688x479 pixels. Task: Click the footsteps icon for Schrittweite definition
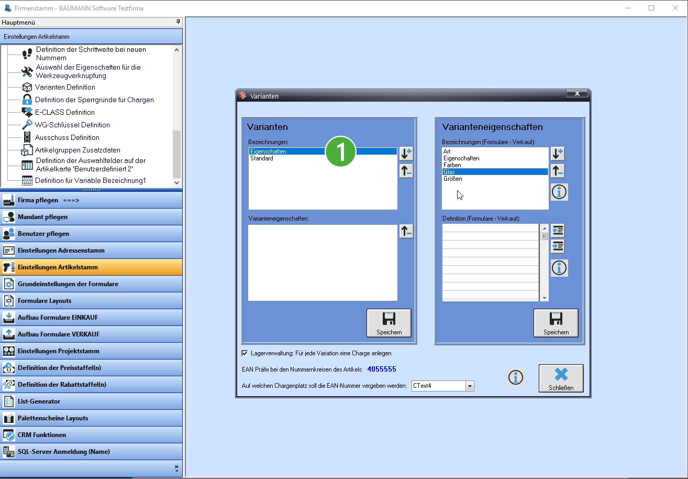pos(27,53)
